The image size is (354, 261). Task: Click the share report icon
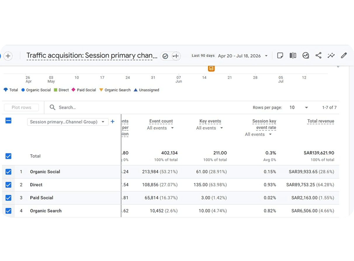[318, 55]
